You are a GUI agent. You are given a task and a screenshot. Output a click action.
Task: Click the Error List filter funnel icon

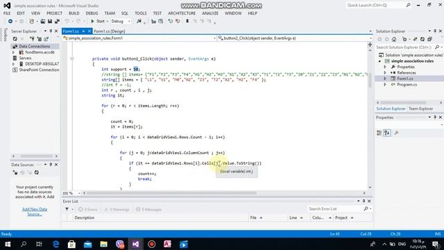(x=67, y=209)
